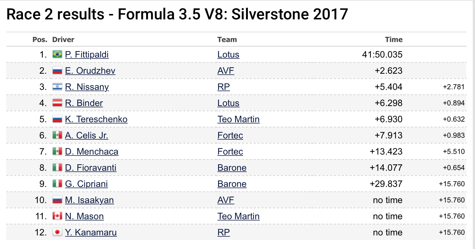Click the Driver column header

point(63,40)
